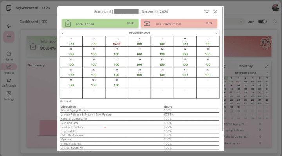Open Shift Leads star sidebar item
Viewport: 282px width, 156px height.
(9, 82)
